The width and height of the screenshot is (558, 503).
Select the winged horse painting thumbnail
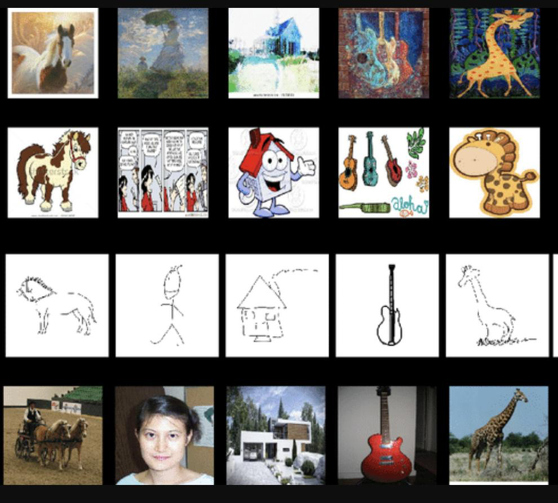(x=53, y=53)
